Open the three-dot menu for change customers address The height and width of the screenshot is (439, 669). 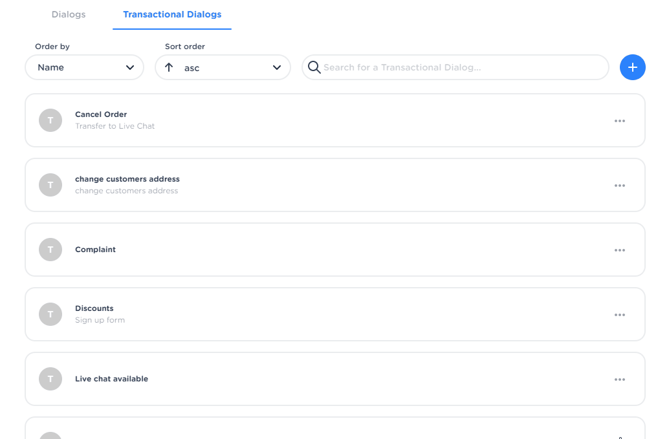point(619,186)
